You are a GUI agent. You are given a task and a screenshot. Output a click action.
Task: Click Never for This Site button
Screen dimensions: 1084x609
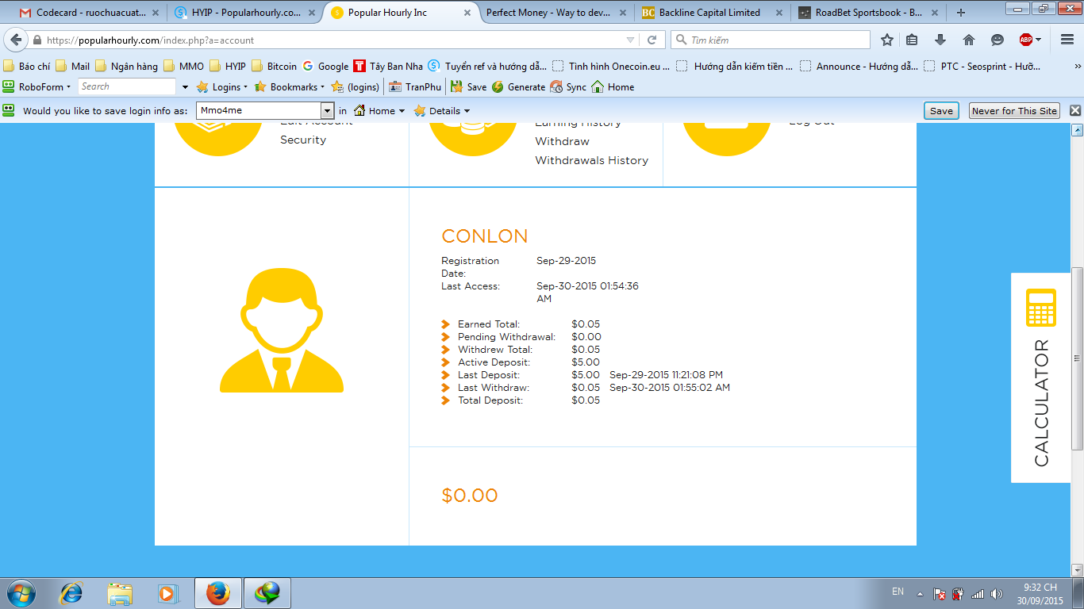click(1014, 111)
